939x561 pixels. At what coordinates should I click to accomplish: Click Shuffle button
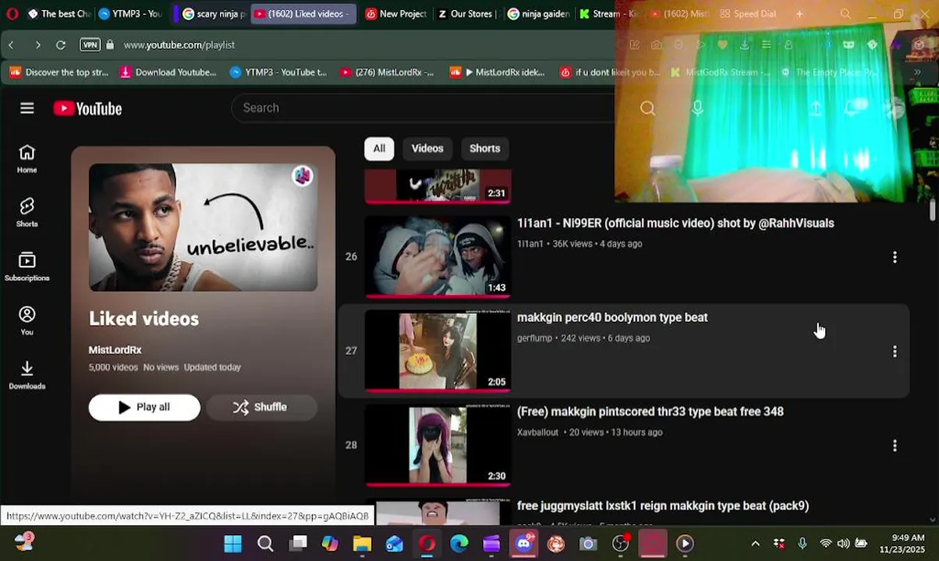point(261,407)
